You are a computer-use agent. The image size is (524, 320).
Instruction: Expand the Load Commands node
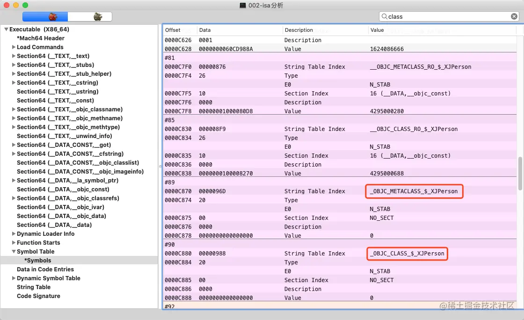pos(14,47)
